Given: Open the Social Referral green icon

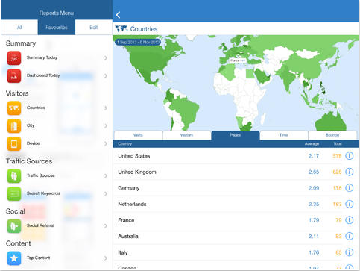Looking at the screenshot, I should pyautogui.click(x=14, y=225).
